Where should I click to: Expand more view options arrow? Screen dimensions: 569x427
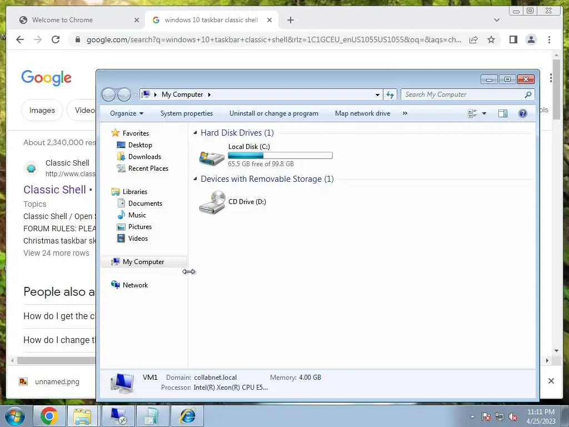coord(484,113)
